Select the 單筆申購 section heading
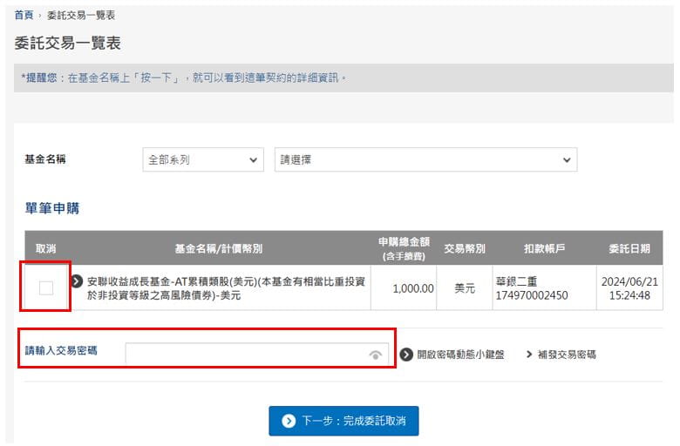The width and height of the screenshot is (680, 446). click(x=53, y=208)
